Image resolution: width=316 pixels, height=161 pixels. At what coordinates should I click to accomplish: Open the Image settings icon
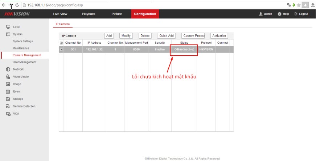(8, 84)
